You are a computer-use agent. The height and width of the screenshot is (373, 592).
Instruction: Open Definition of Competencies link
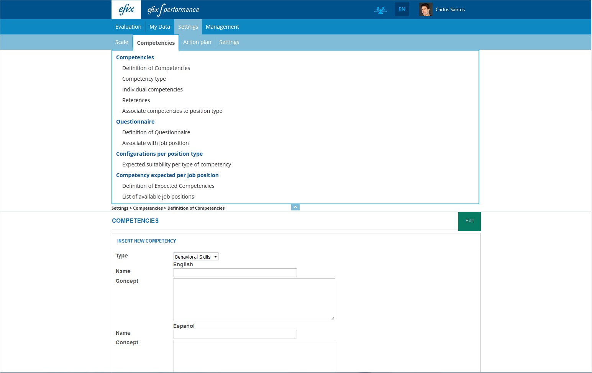click(x=156, y=68)
